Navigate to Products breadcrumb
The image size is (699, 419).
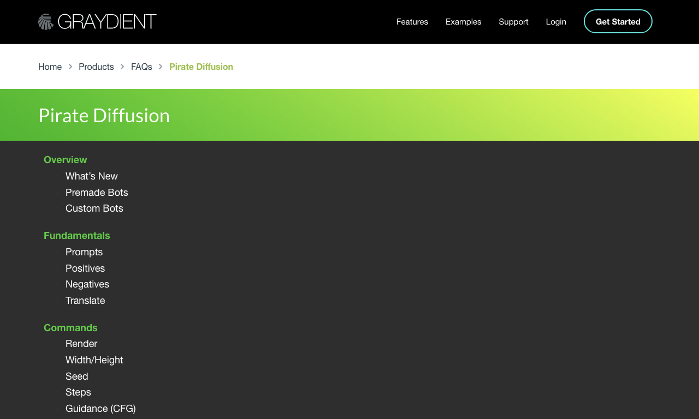pyautogui.click(x=96, y=67)
